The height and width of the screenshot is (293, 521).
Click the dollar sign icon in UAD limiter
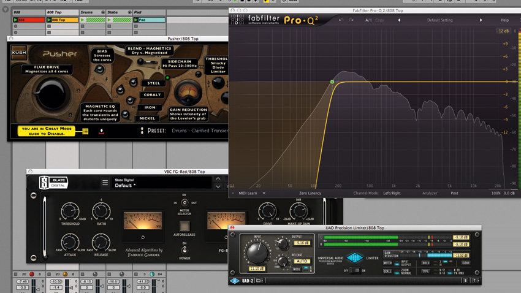click(466, 281)
